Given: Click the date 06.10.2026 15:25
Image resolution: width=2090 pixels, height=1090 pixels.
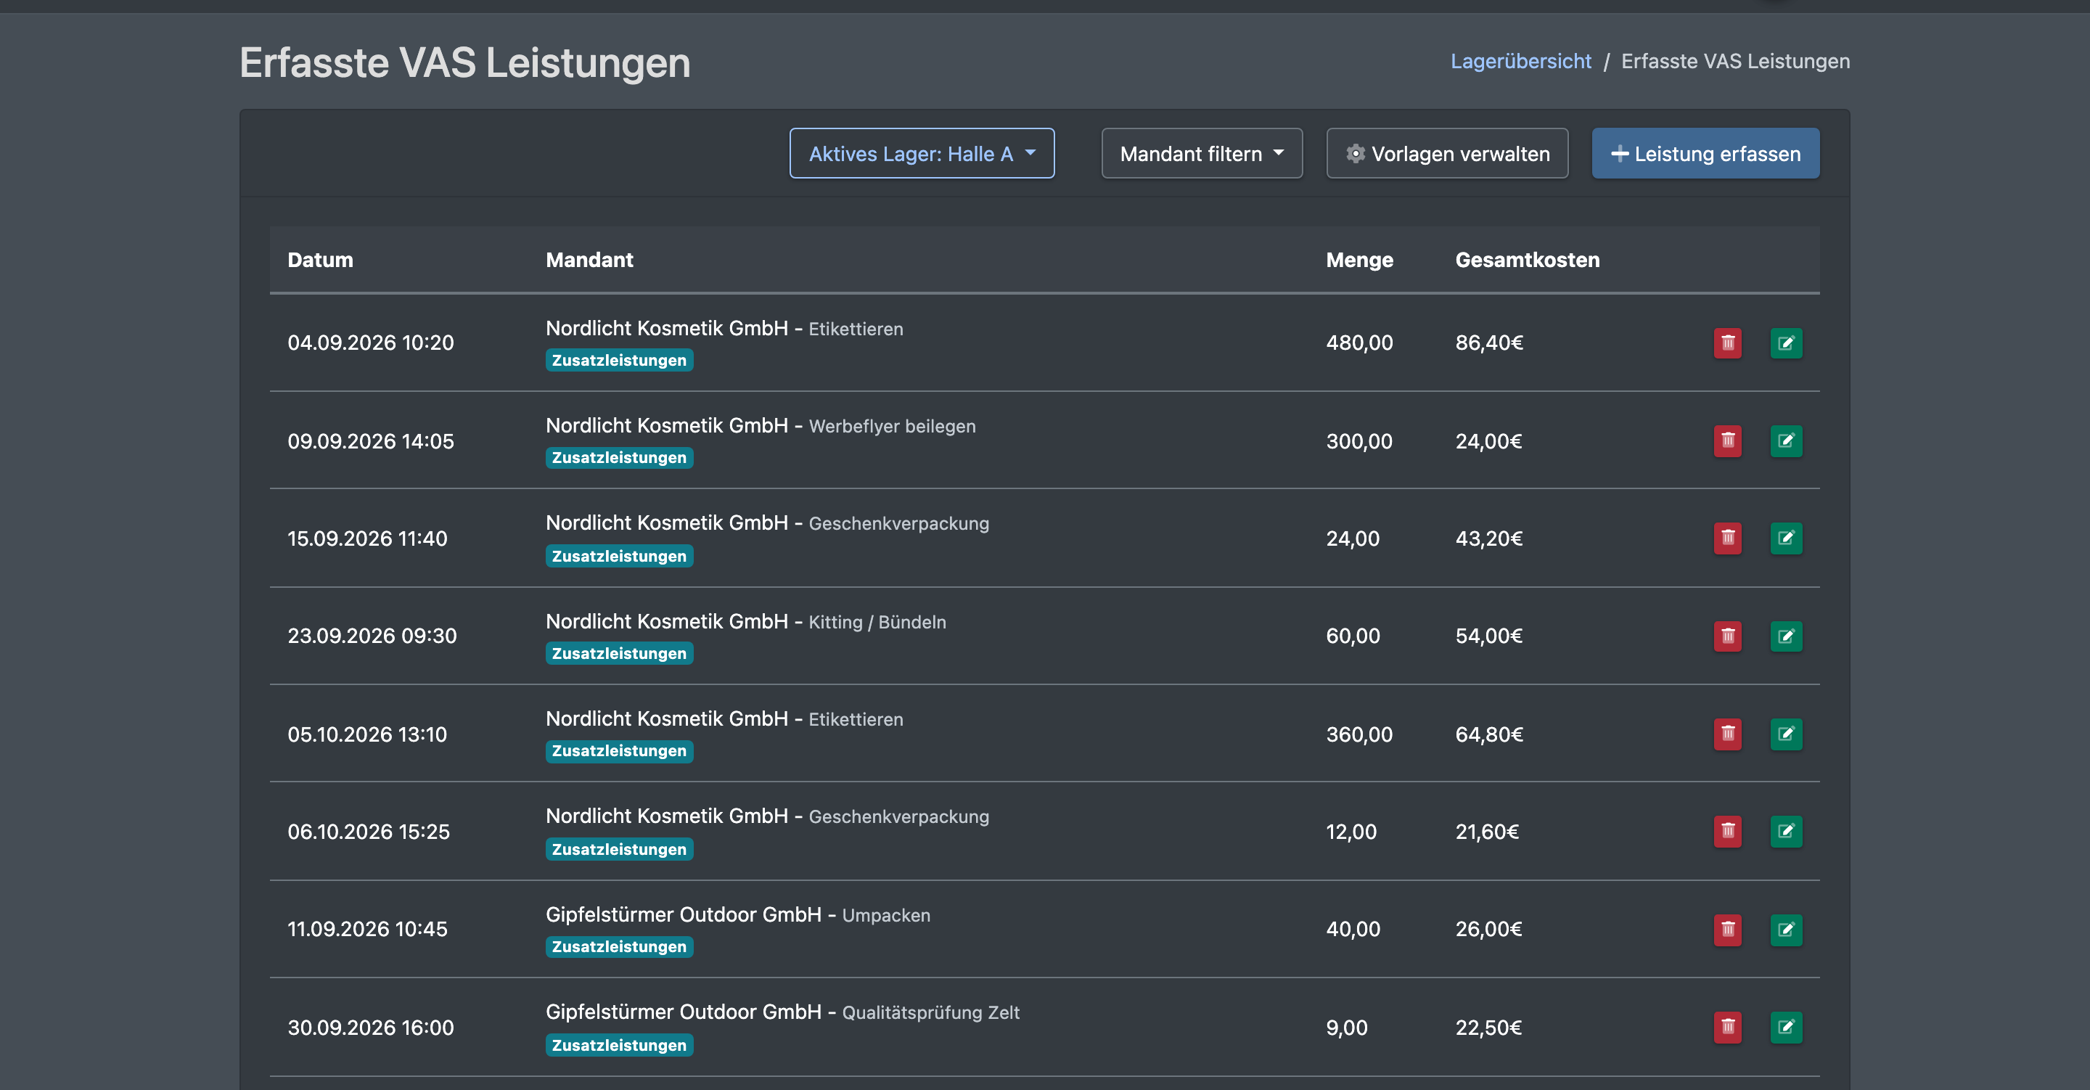Looking at the screenshot, I should click(x=369, y=832).
